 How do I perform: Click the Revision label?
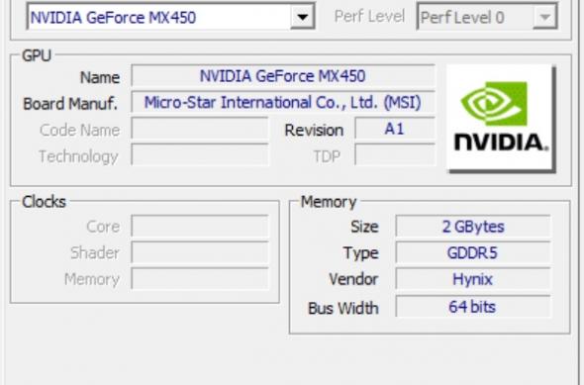point(314,131)
